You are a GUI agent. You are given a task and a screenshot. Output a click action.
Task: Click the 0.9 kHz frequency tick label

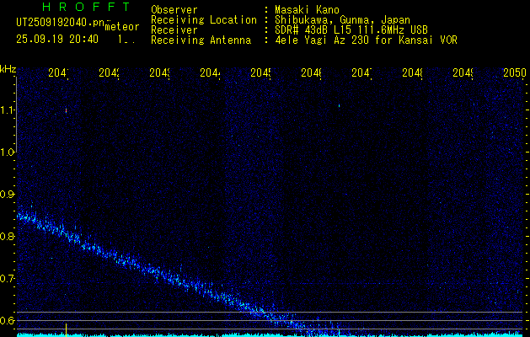(8, 195)
